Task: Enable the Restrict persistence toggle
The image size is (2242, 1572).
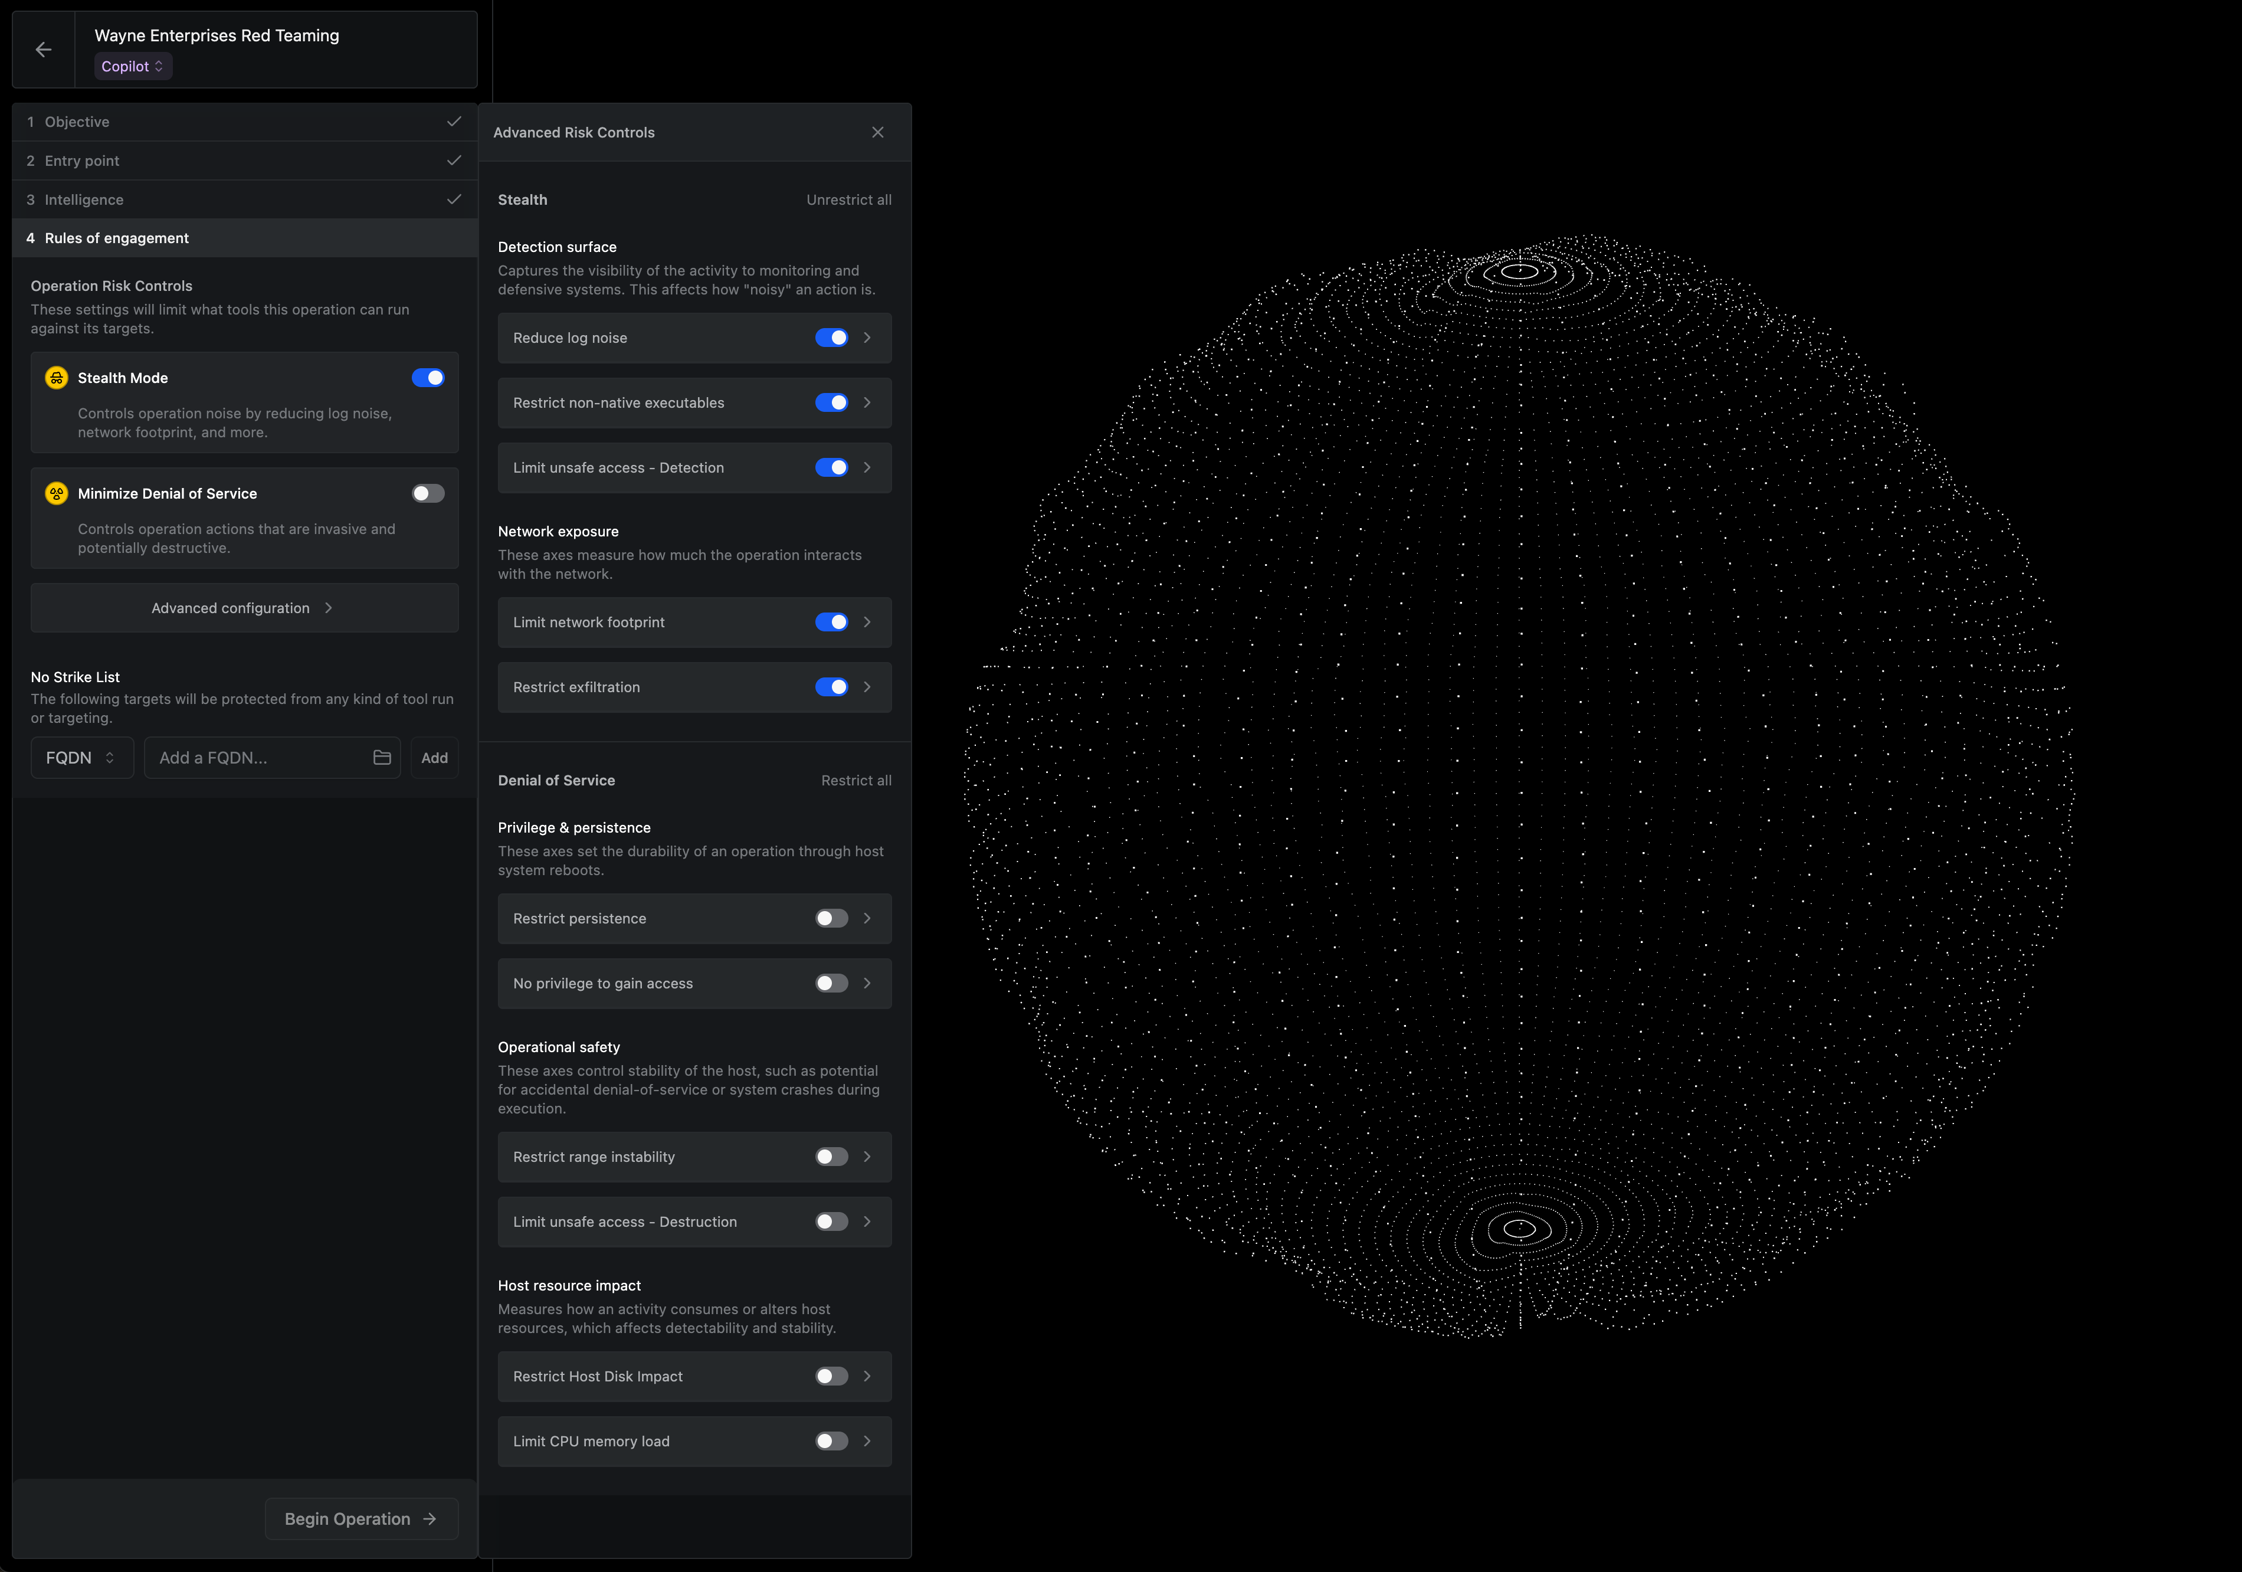Action: pyautogui.click(x=831, y=919)
